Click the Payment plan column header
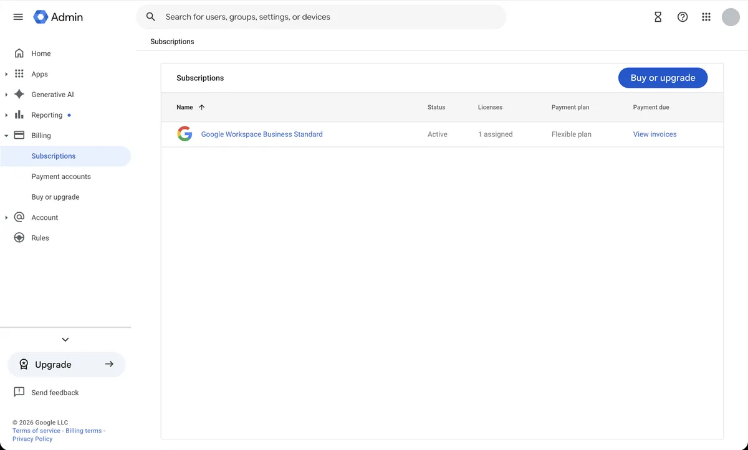This screenshot has height=450, width=748. pos(570,107)
